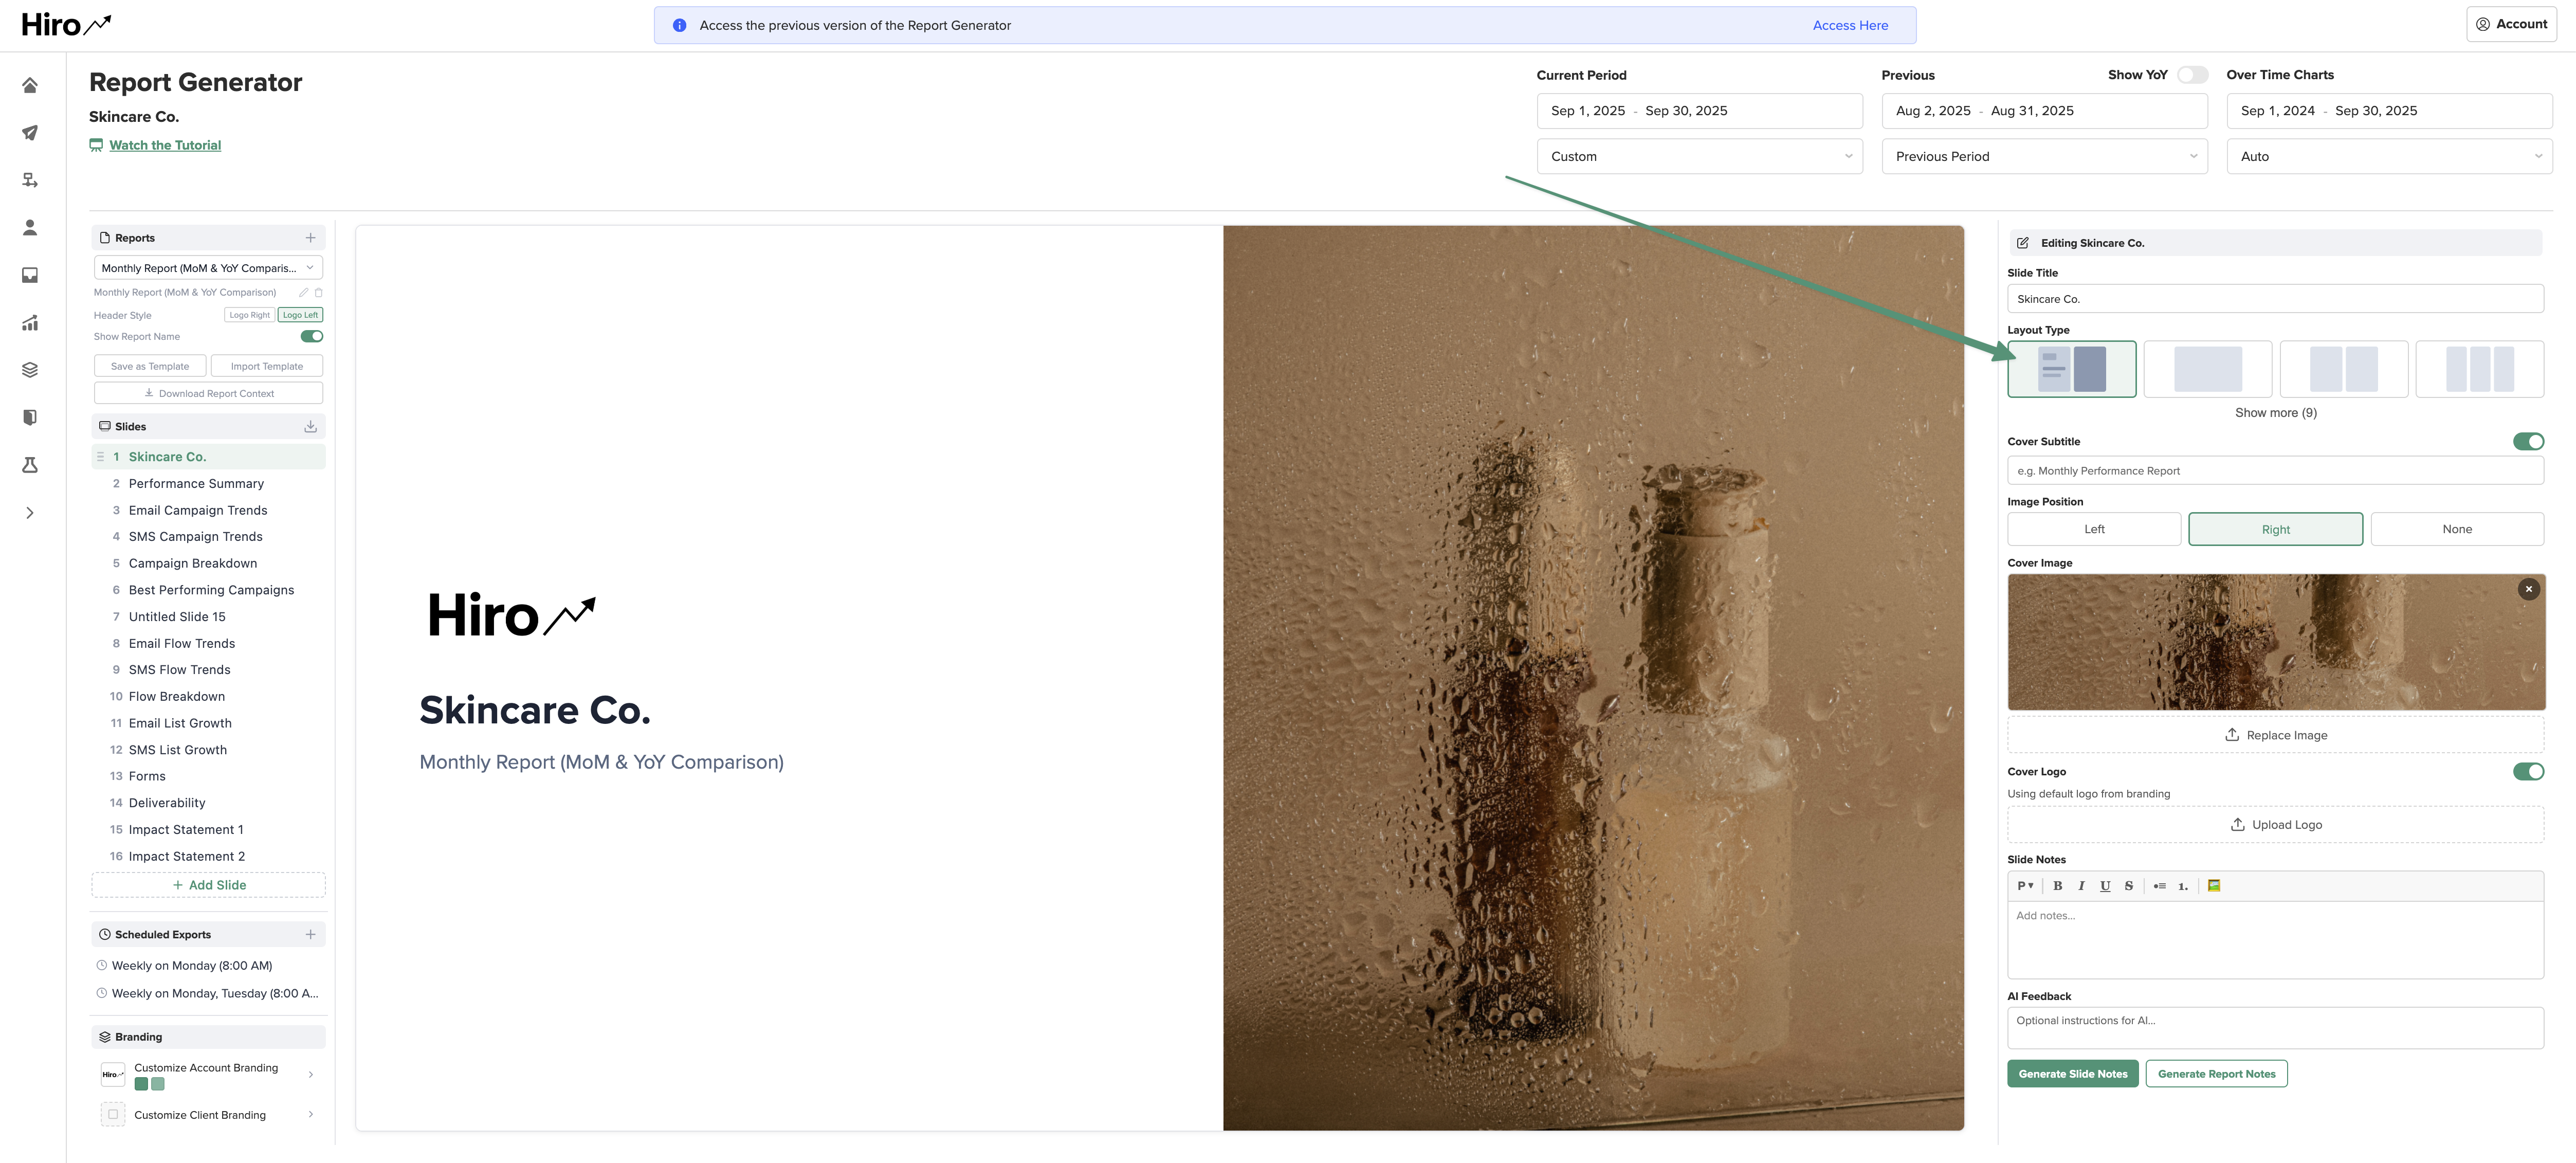This screenshot has height=1163, width=2576.
Task: Set Image Position to None
Action: [x=2457, y=530]
